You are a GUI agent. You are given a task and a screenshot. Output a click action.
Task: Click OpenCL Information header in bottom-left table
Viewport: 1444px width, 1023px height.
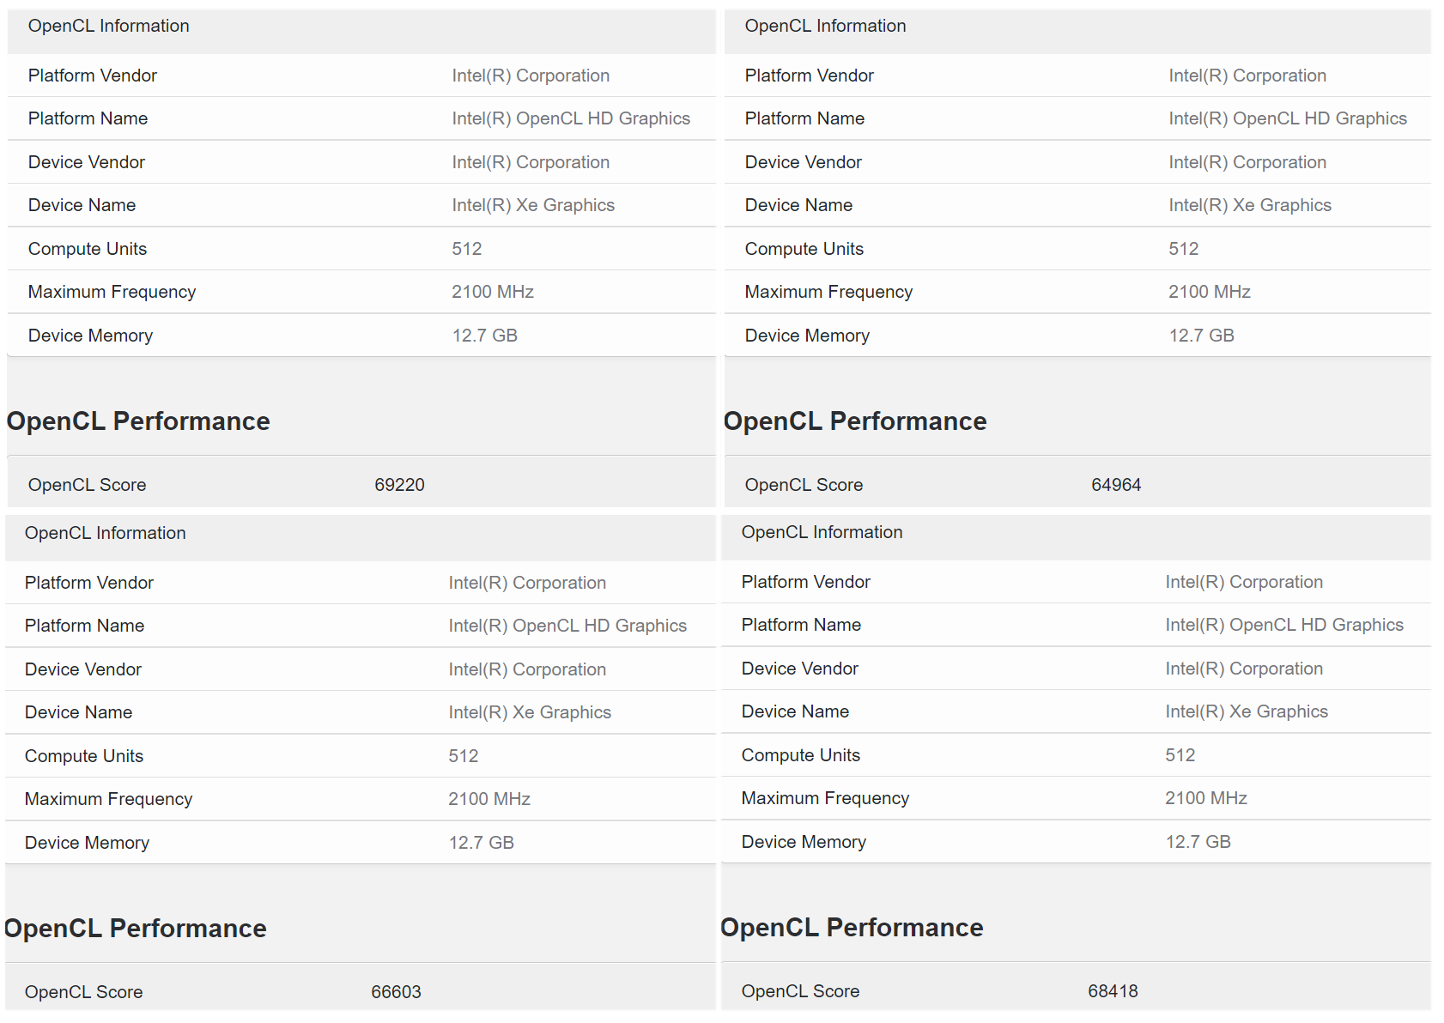pyautogui.click(x=105, y=533)
